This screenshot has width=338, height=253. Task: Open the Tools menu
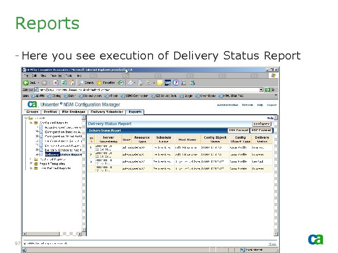click(x=69, y=76)
